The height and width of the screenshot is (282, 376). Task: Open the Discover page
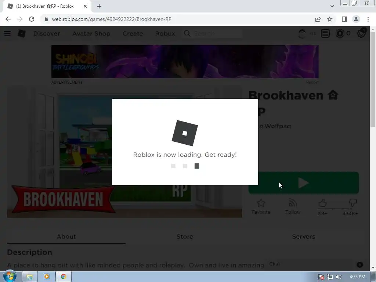47,33
